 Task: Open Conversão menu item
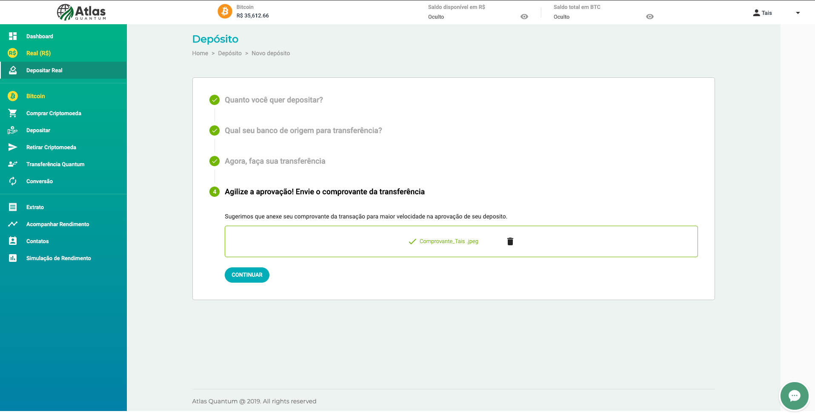click(x=40, y=181)
